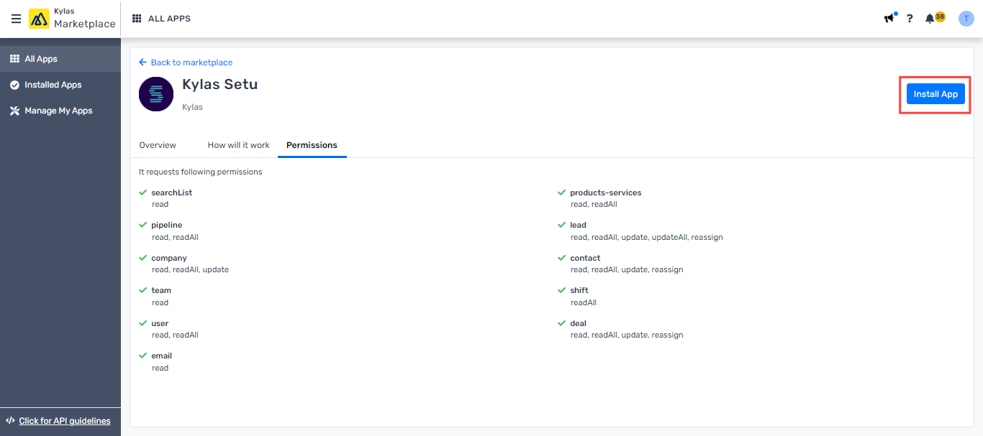
Task: Click the Install App button
Action: point(936,94)
